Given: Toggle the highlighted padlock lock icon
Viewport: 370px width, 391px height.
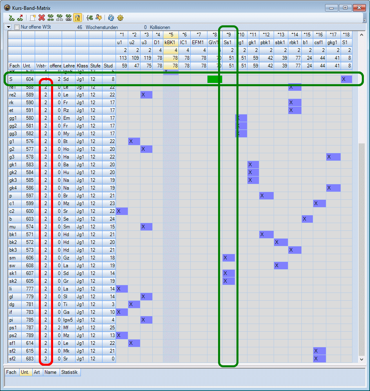Looking at the screenshot, I should (x=78, y=18).
